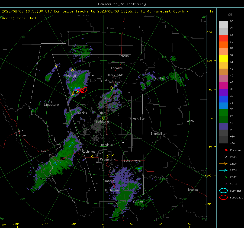Click the yellow radar site marker near Didsbury
Image resolution: width=244 pixels, height=228 pixels.
pos(103,118)
